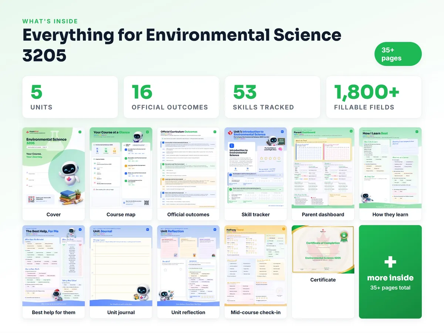
Task: Select the '16 OFFICIAL OUTCOMES' stat card
Action: coord(171,97)
